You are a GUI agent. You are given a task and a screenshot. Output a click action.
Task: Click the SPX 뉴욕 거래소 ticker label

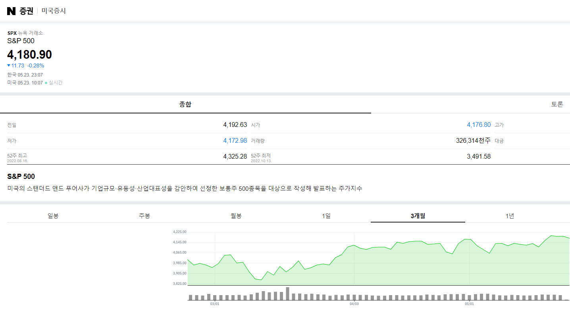(25, 33)
